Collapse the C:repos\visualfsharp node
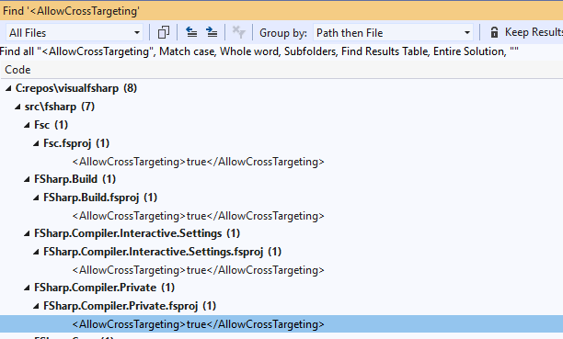 click(8, 88)
